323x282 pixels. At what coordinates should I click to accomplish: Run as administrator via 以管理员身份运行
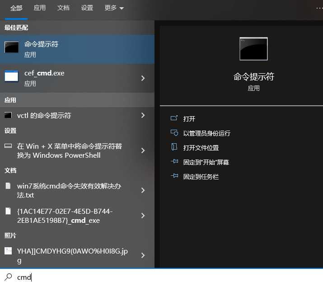click(x=206, y=133)
